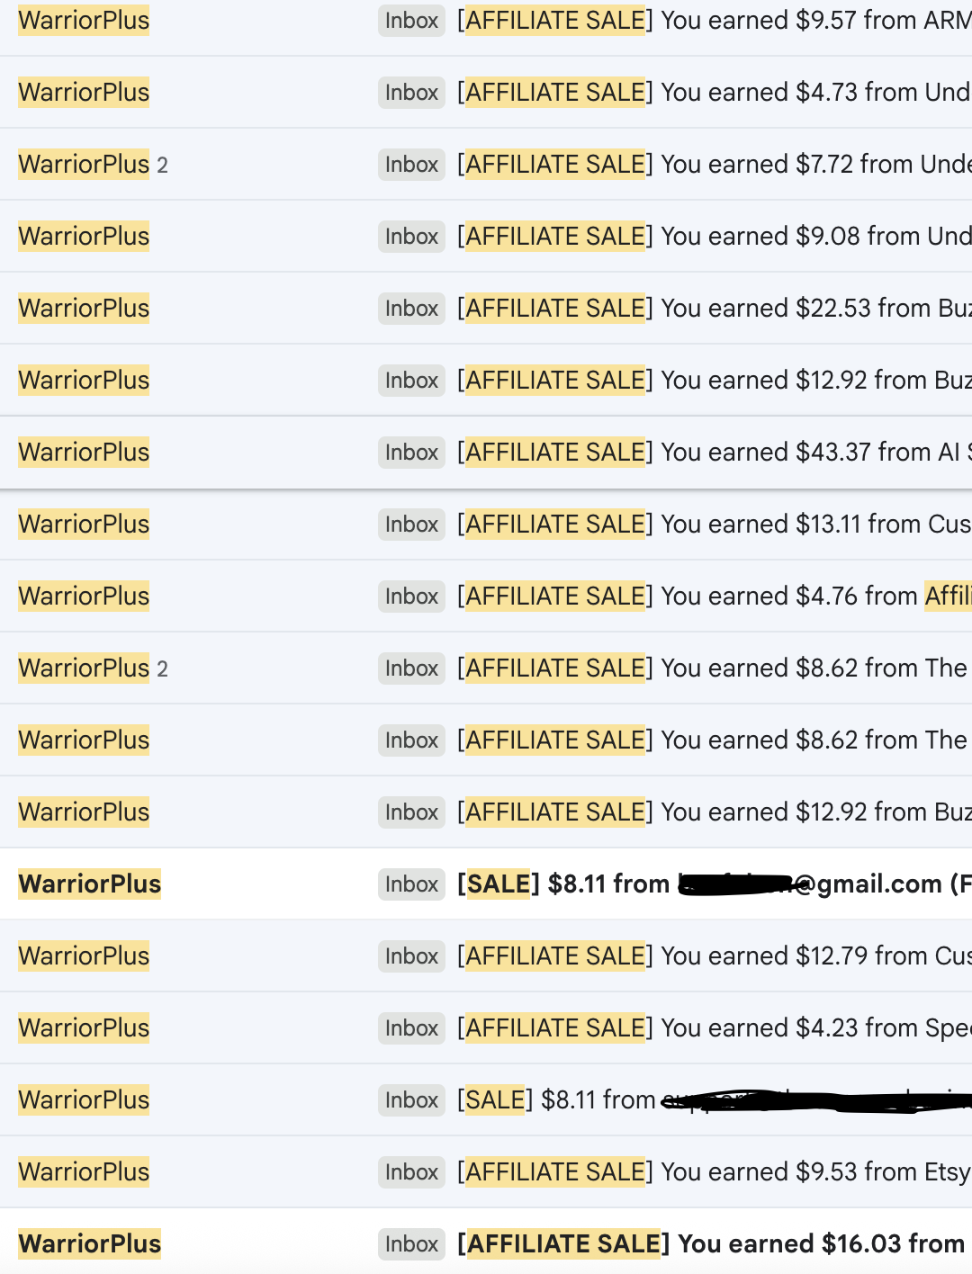Open the unread $8.11 sale from gmail.com address
The width and height of the screenshot is (972, 1274).
711,884
